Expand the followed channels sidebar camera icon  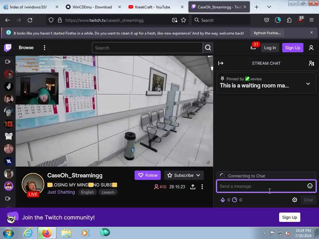click(x=8, y=62)
